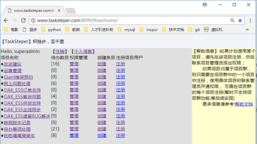
Task: Open the 待办事项处理 project
Action: click(17, 129)
